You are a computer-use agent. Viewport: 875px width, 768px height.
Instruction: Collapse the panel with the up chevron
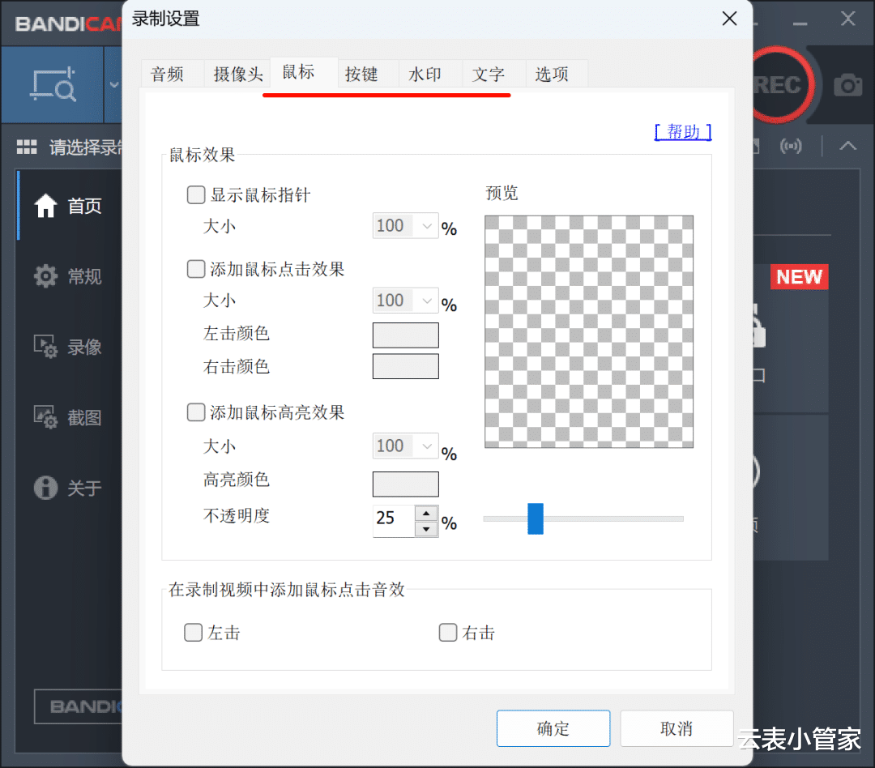(x=847, y=147)
